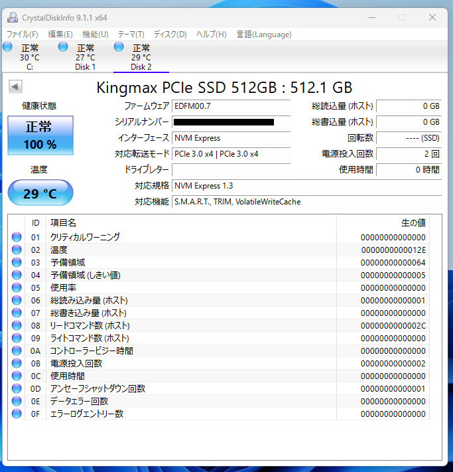Click the 総書込量 (ホスト) value 0 GB
The height and width of the screenshot is (472, 453).
pyautogui.click(x=409, y=122)
